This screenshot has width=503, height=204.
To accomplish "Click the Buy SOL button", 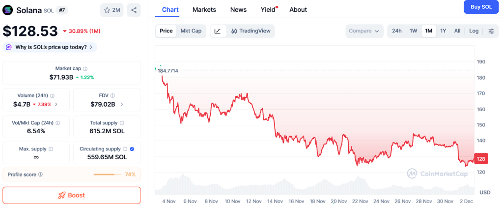I will (481, 7).
